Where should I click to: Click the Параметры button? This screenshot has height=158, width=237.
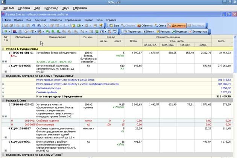(x=132, y=31)
